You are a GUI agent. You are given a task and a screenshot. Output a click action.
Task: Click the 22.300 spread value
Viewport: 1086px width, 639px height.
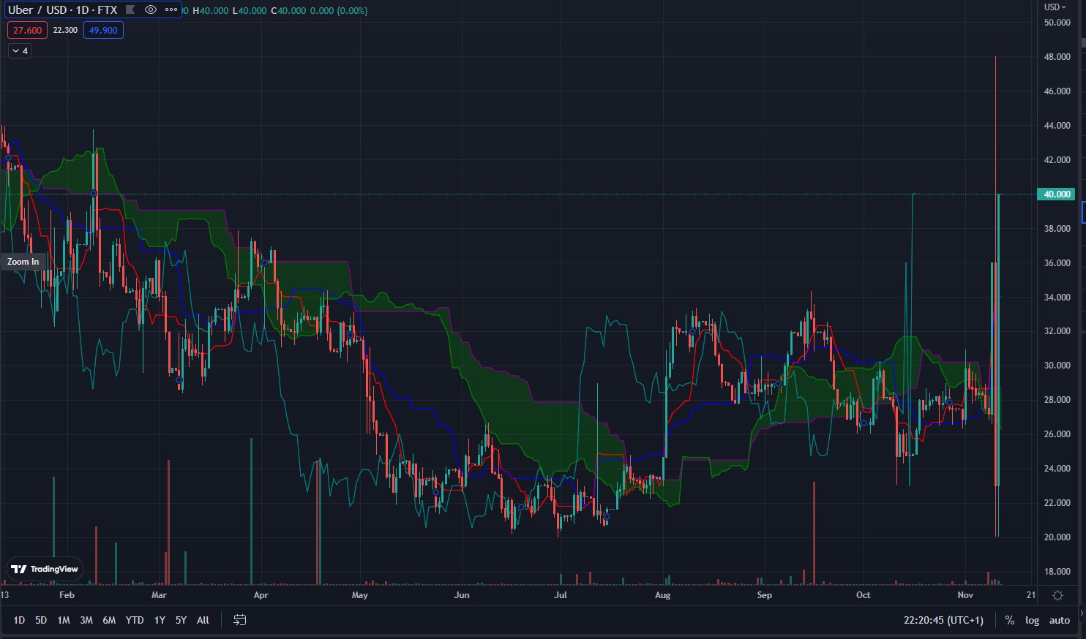65,31
